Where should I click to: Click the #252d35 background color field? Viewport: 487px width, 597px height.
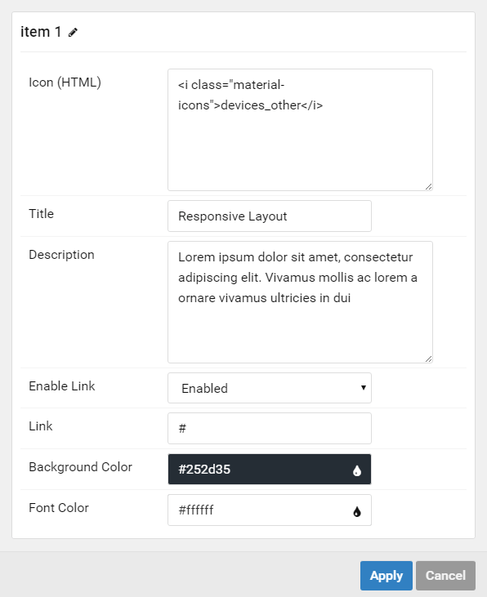pyautogui.click(x=270, y=469)
